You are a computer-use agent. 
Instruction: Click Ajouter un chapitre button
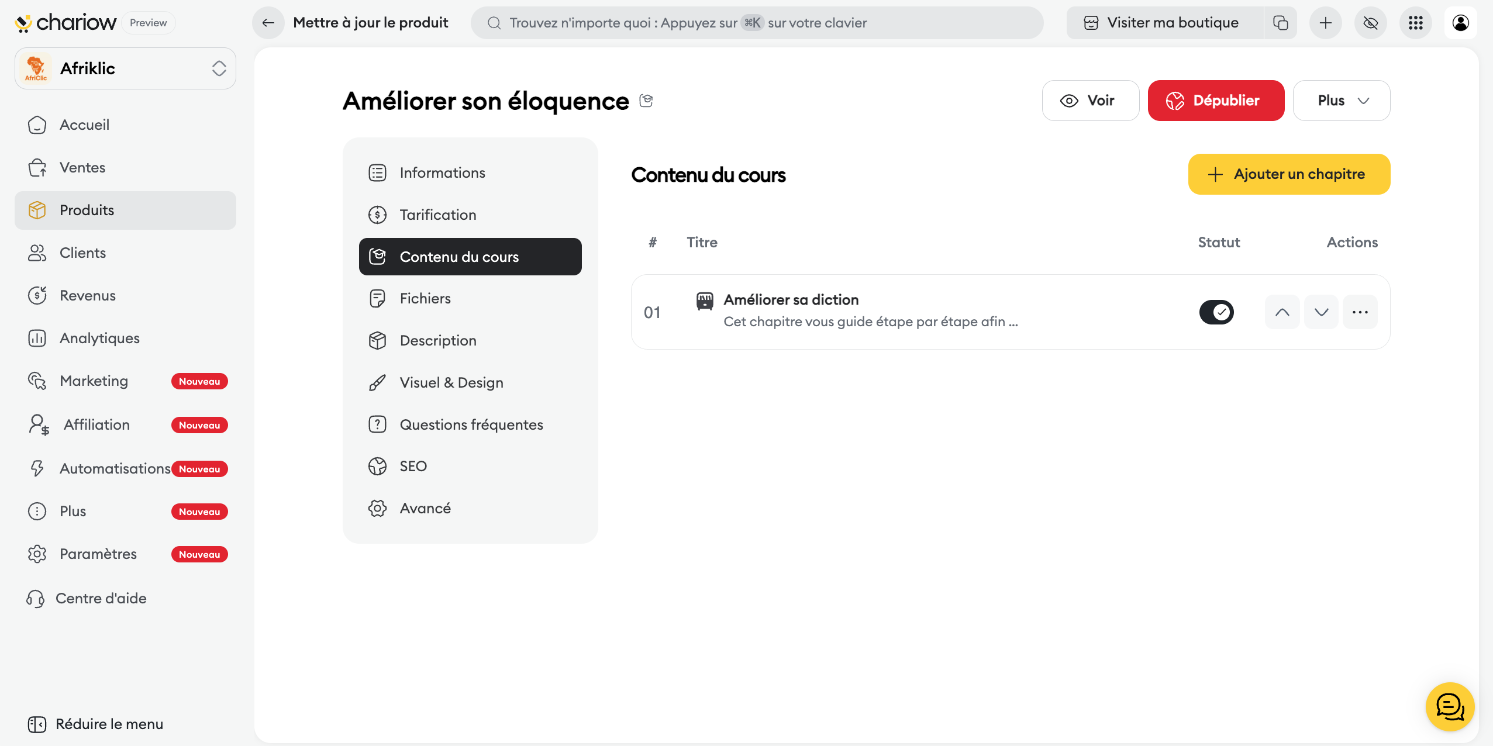[1289, 174]
